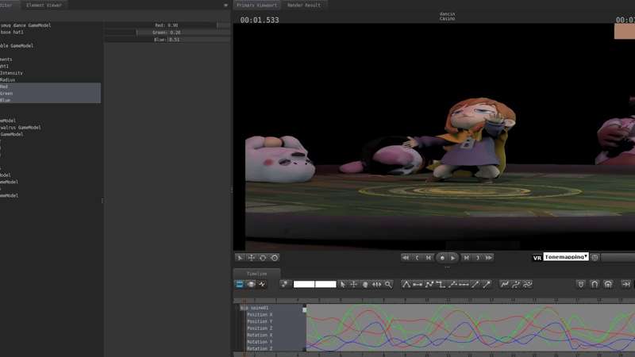Switch to the Motion Editor timeline mode
The width and height of the screenshot is (635, 357).
(x=251, y=284)
